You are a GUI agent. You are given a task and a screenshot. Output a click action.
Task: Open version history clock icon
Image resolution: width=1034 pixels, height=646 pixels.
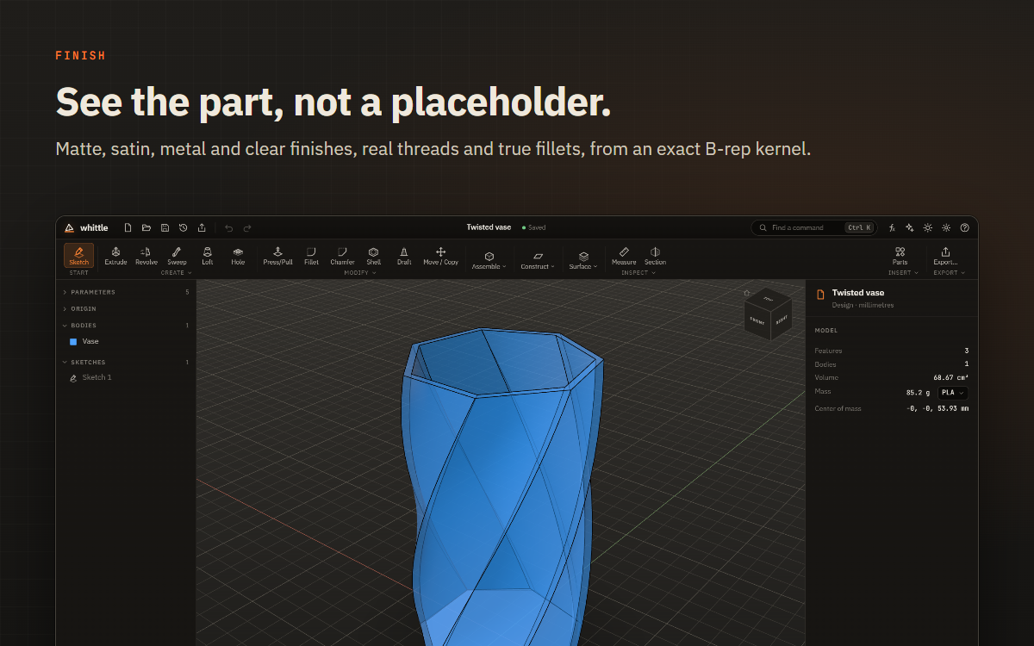point(183,227)
